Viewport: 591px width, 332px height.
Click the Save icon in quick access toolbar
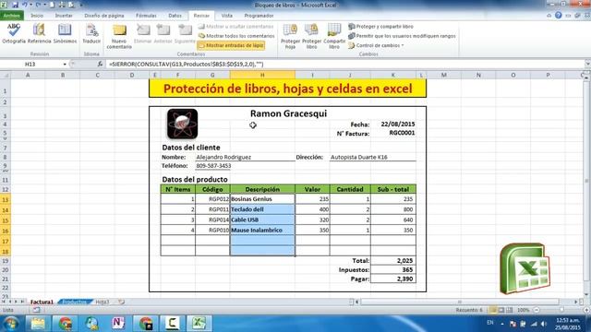[x=16, y=5]
